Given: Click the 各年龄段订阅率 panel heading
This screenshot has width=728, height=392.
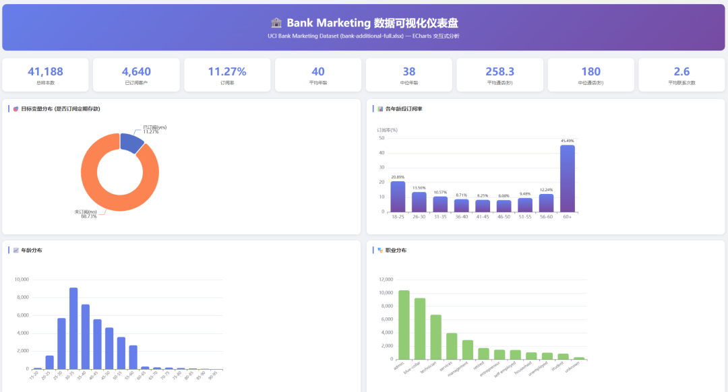Looking at the screenshot, I should 404,109.
